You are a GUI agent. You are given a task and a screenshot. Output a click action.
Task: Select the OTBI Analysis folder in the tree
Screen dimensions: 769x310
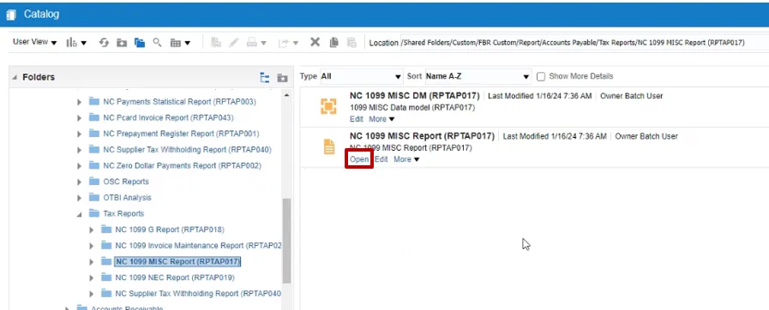(127, 198)
